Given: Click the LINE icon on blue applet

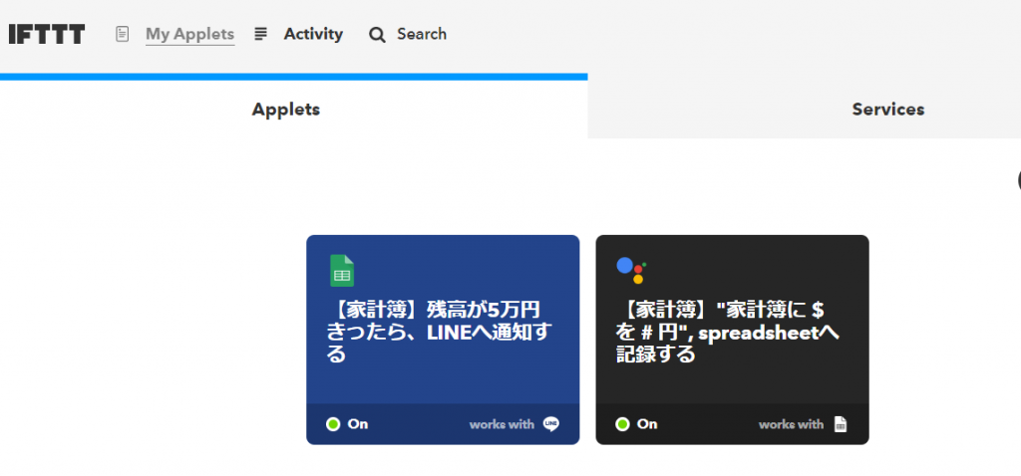Looking at the screenshot, I should (550, 424).
